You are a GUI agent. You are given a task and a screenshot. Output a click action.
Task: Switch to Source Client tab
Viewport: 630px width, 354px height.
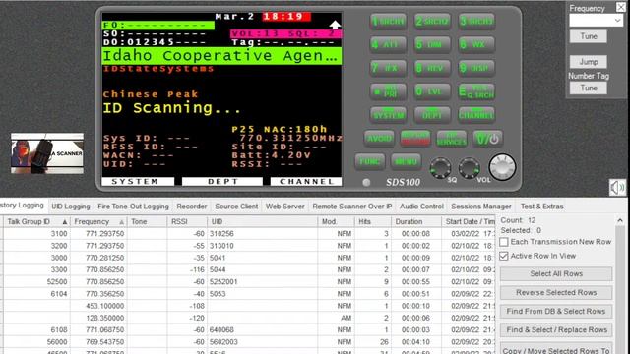click(x=236, y=206)
